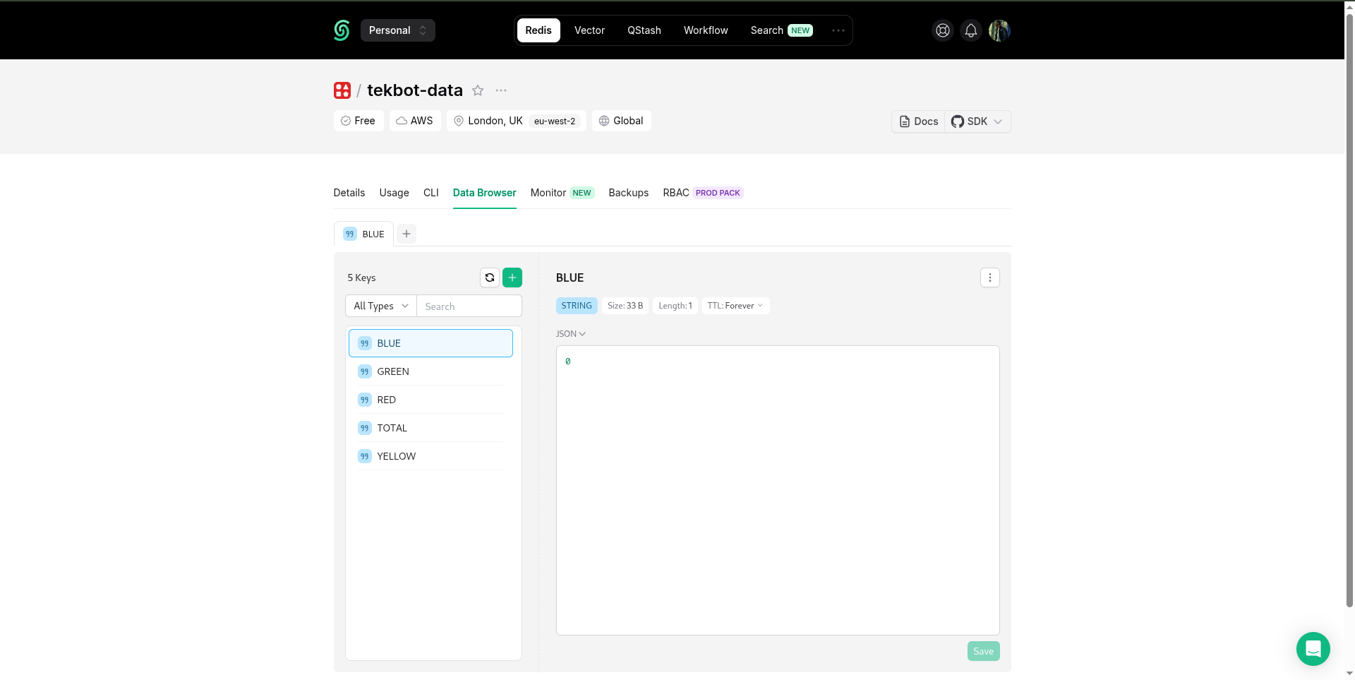
Task: Click the Size: 33 B label
Action: click(625, 306)
